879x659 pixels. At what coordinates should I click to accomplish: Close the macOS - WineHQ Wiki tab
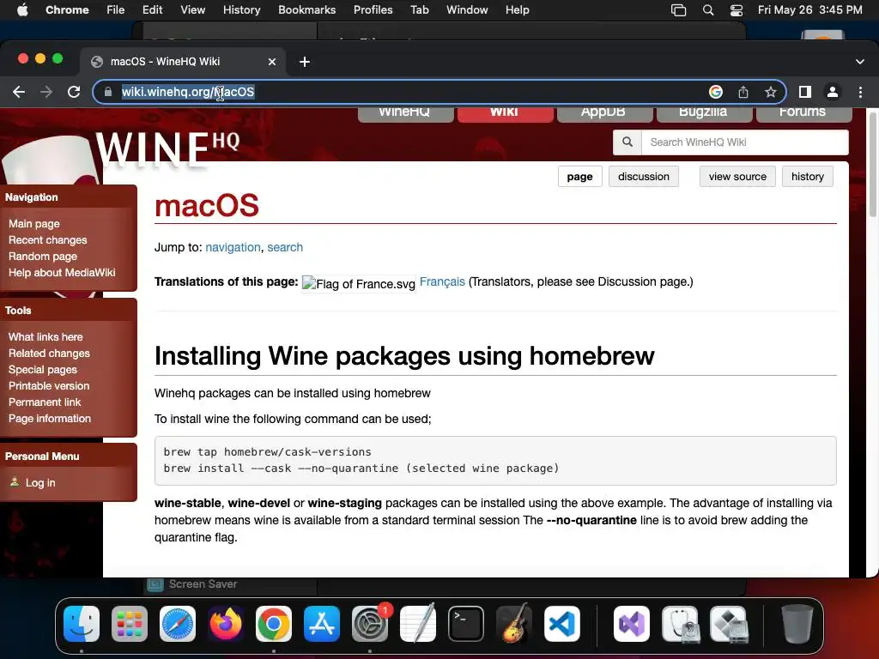point(272,62)
